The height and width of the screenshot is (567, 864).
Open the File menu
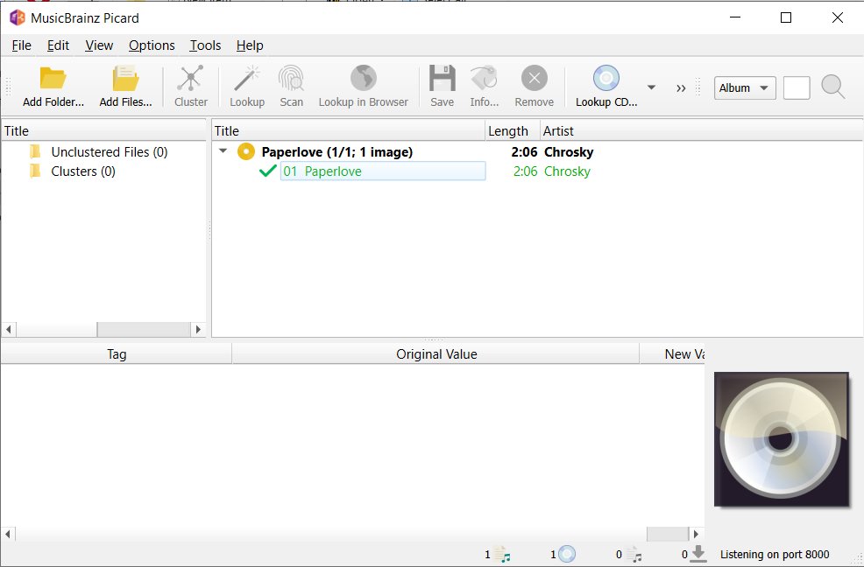[x=22, y=45]
